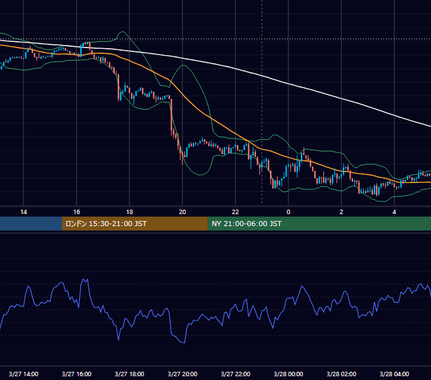
Task: Click the 3/28 04:00 timestamp label
Action: point(394,374)
